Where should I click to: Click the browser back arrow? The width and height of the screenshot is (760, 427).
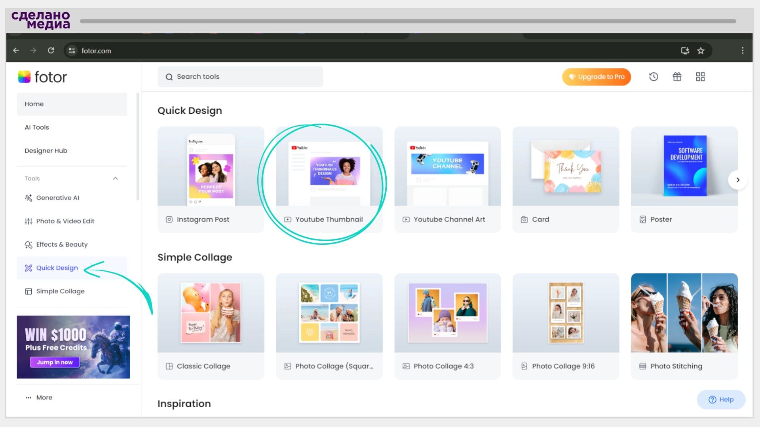click(x=16, y=51)
